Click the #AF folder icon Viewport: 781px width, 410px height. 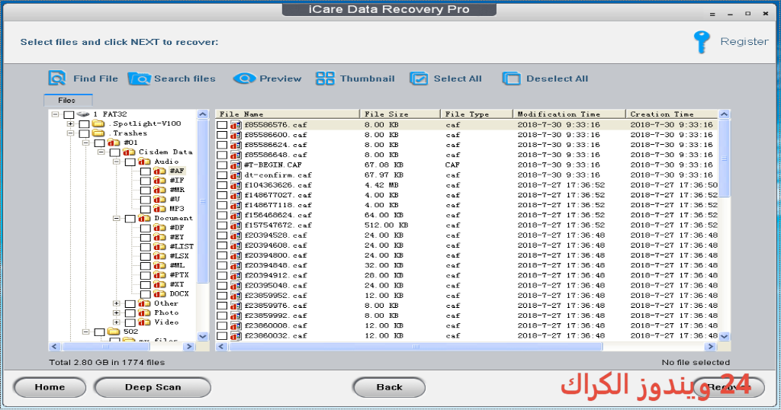(x=159, y=171)
